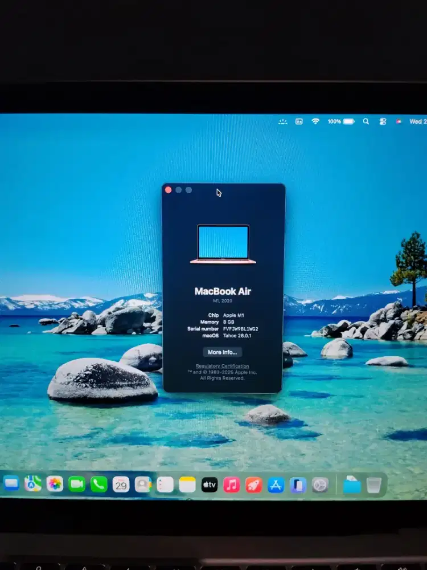
Task: Click the More Info button
Action: (222, 352)
